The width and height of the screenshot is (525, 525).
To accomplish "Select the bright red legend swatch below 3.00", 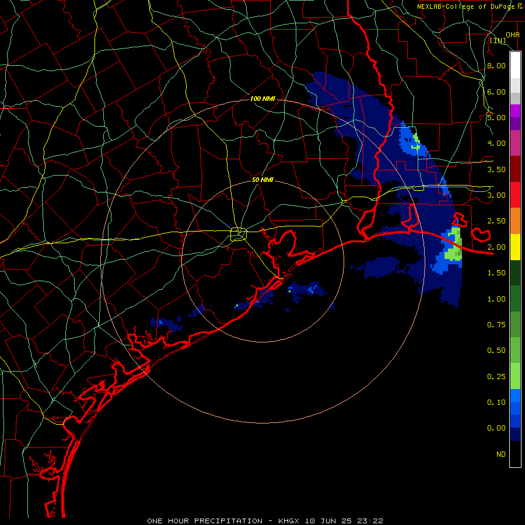I will tap(515, 195).
